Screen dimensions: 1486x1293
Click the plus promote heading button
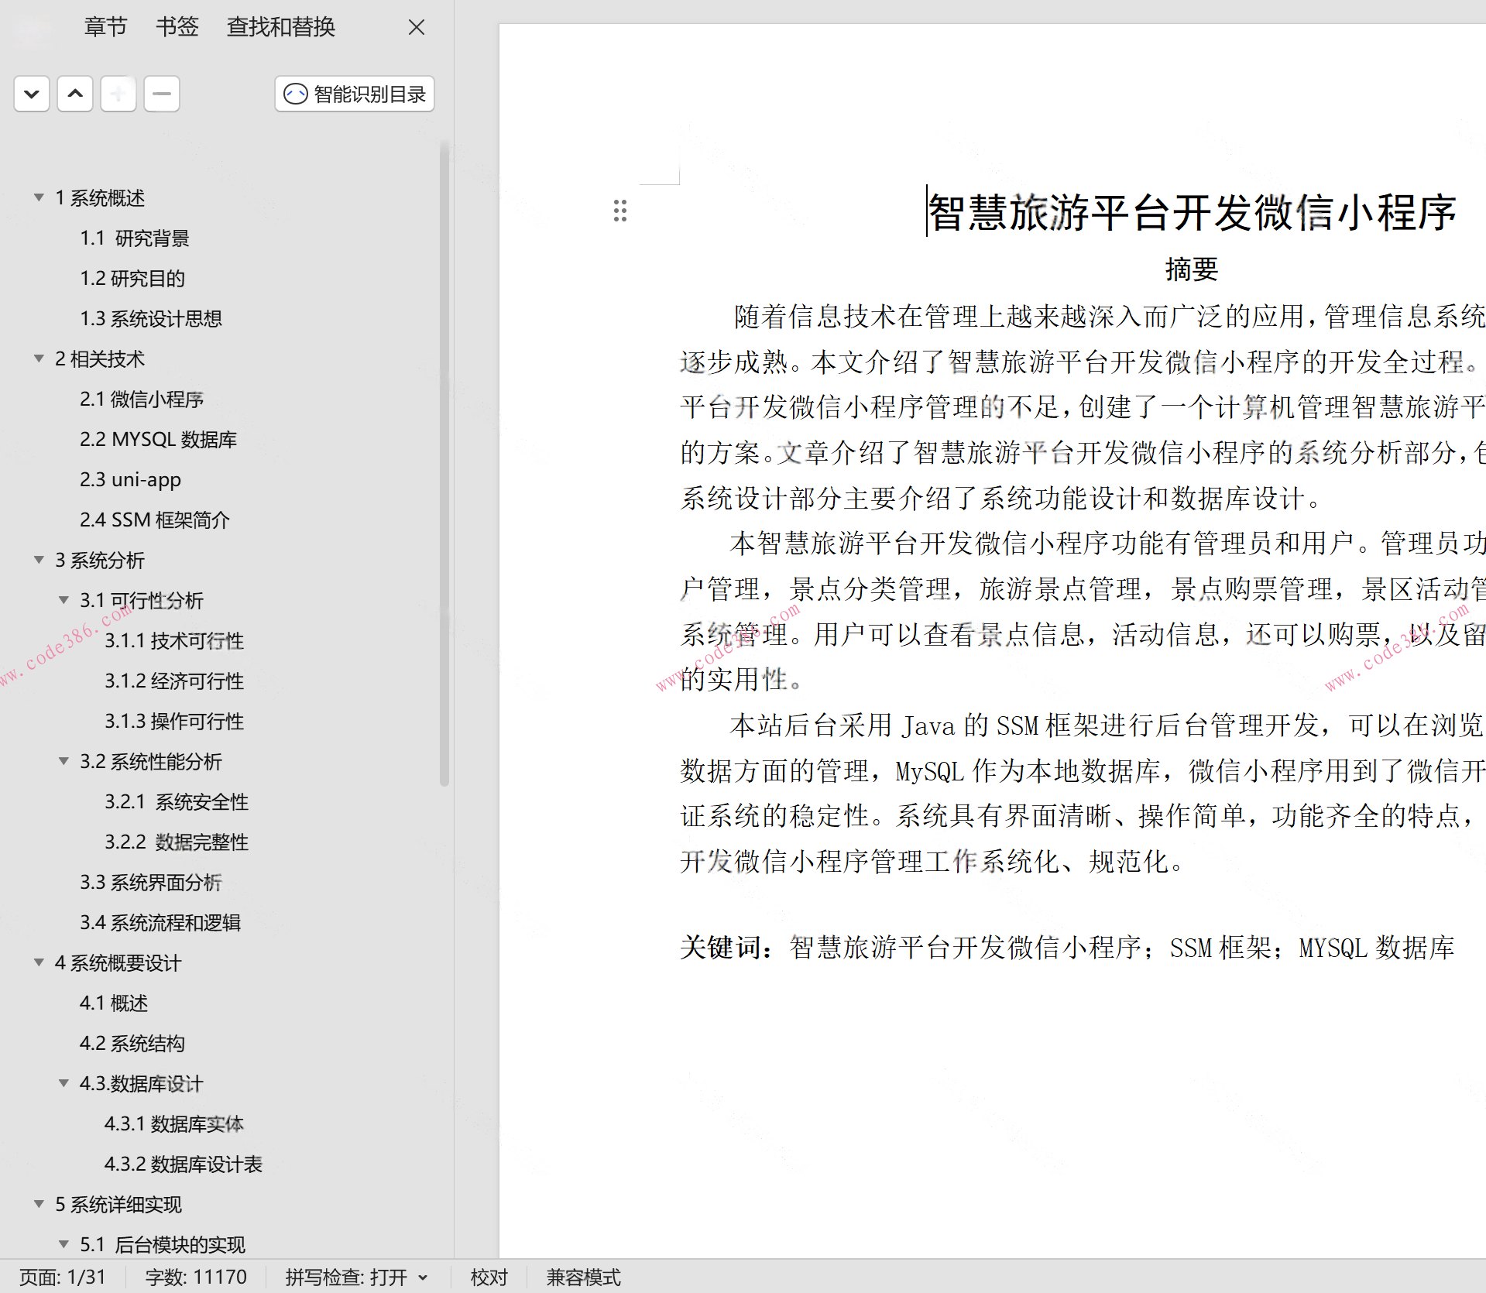click(x=118, y=94)
